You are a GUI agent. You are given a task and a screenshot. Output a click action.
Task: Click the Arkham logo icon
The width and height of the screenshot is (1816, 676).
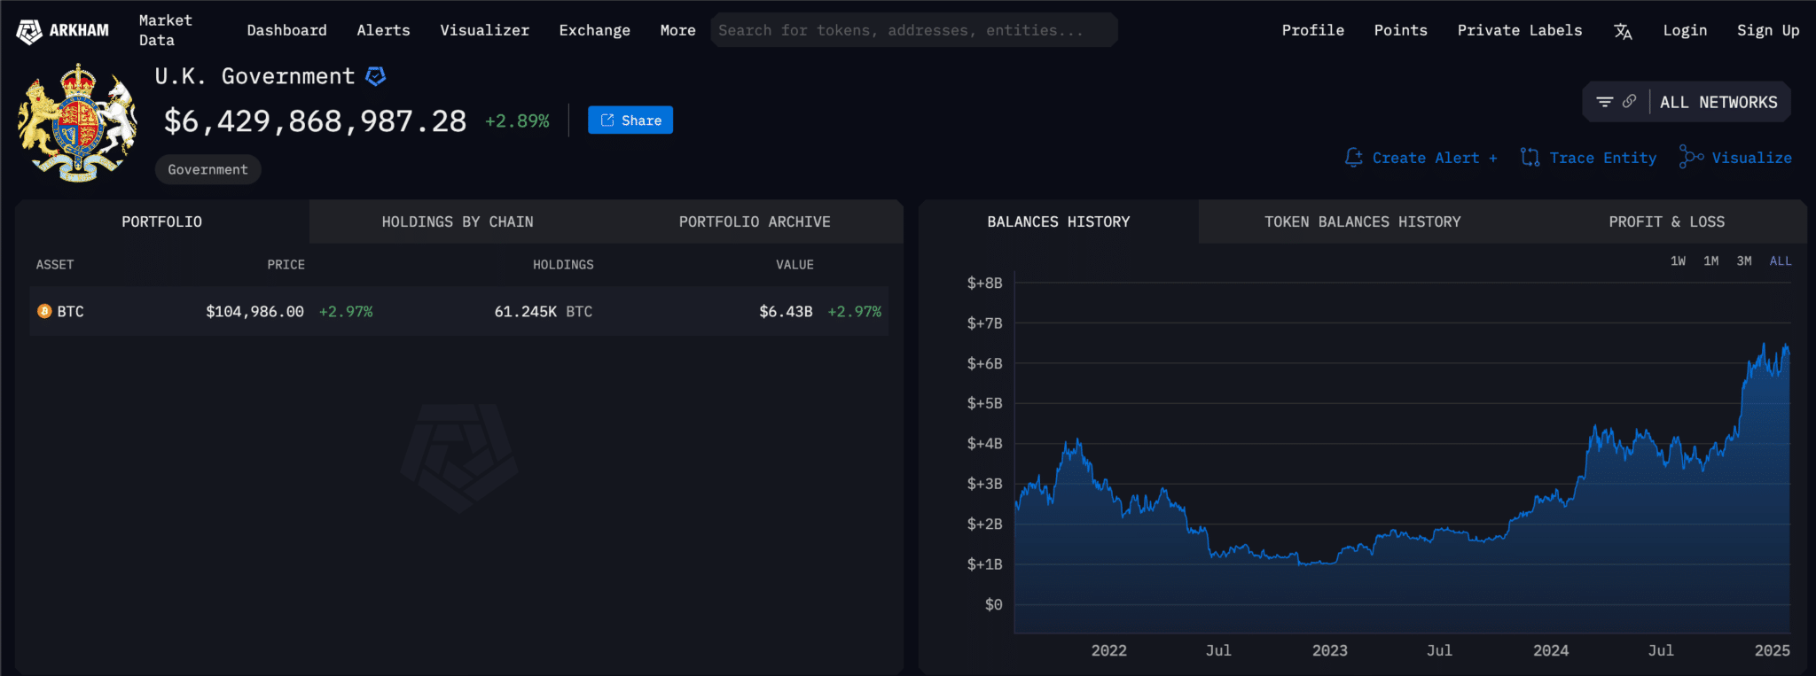29,31
